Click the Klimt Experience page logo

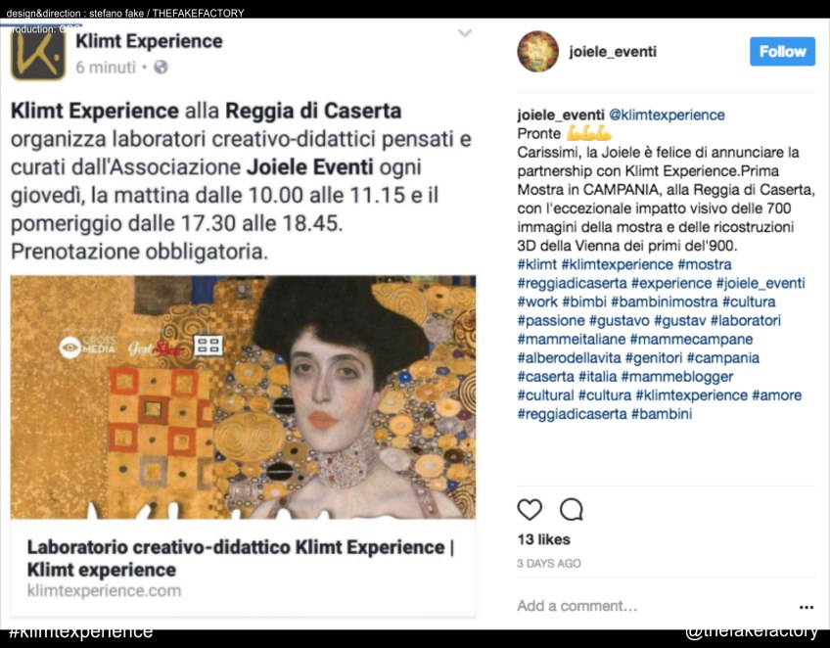(x=38, y=53)
